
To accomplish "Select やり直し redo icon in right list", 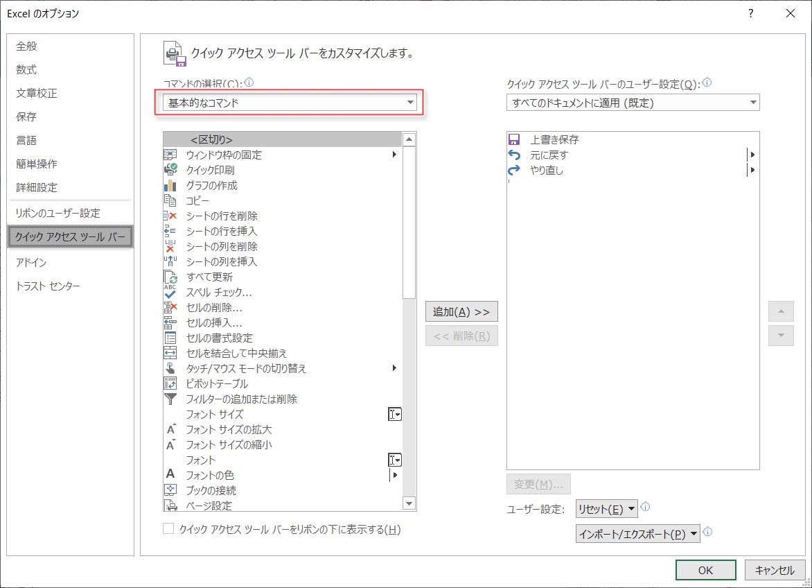I will (x=513, y=170).
